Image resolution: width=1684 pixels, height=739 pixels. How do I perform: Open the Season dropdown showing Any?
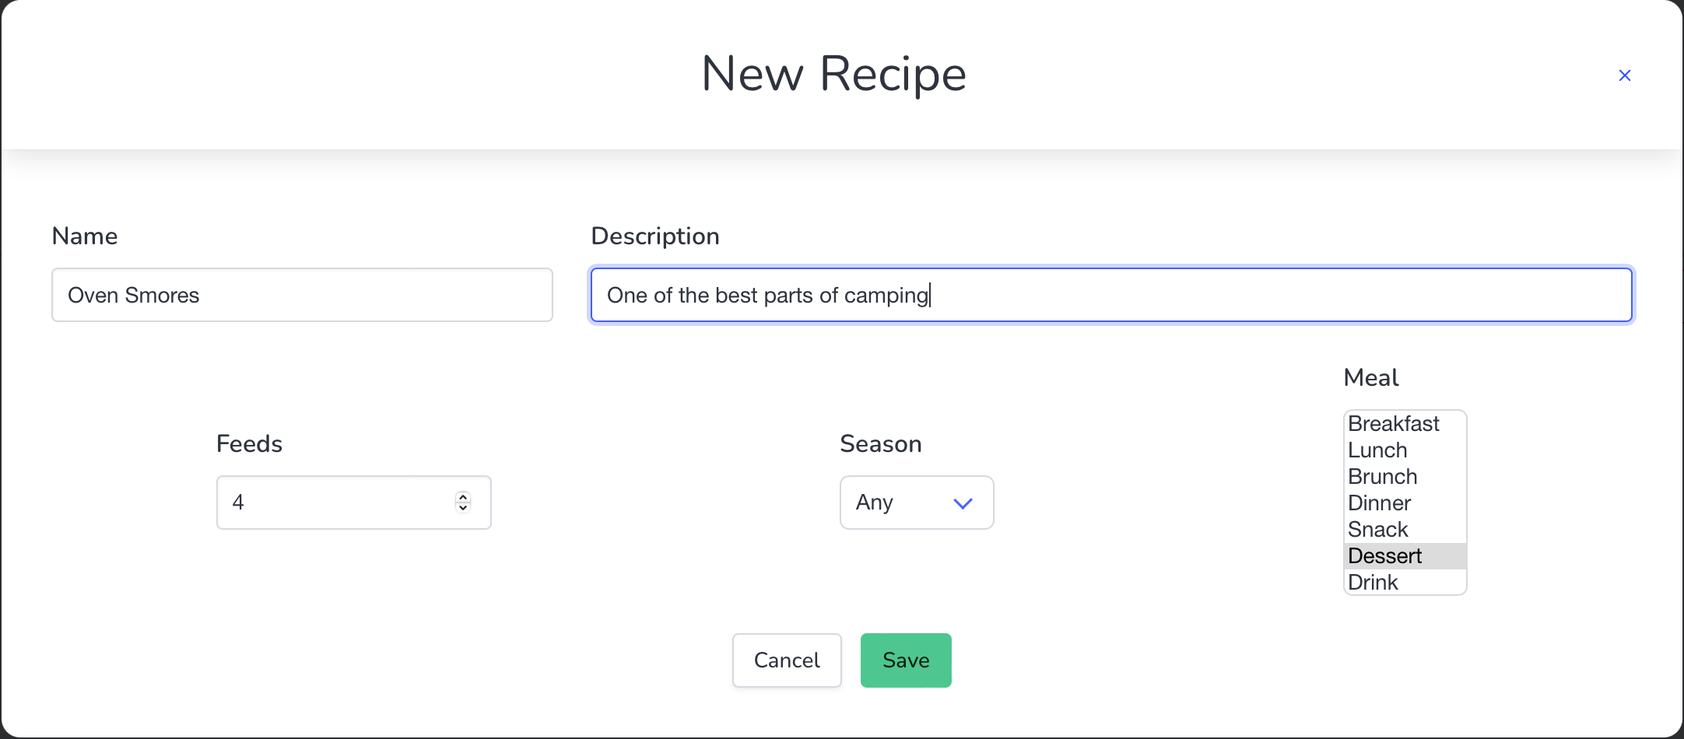(x=916, y=503)
